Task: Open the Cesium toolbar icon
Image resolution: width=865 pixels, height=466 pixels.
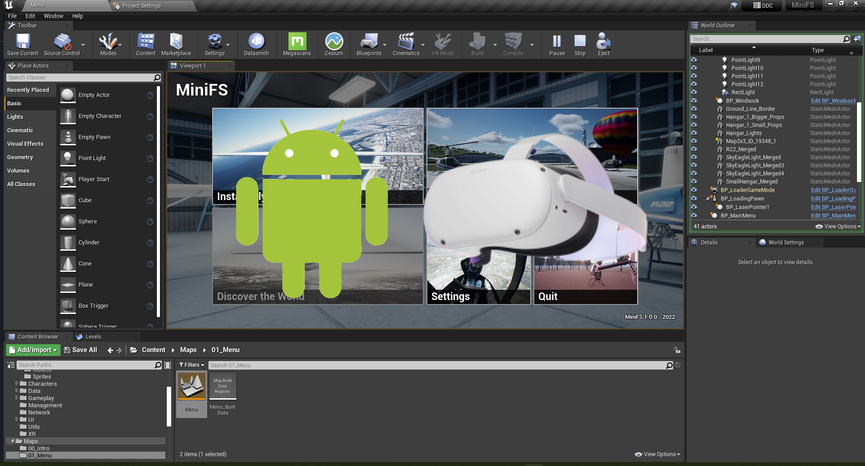Action: [334, 44]
